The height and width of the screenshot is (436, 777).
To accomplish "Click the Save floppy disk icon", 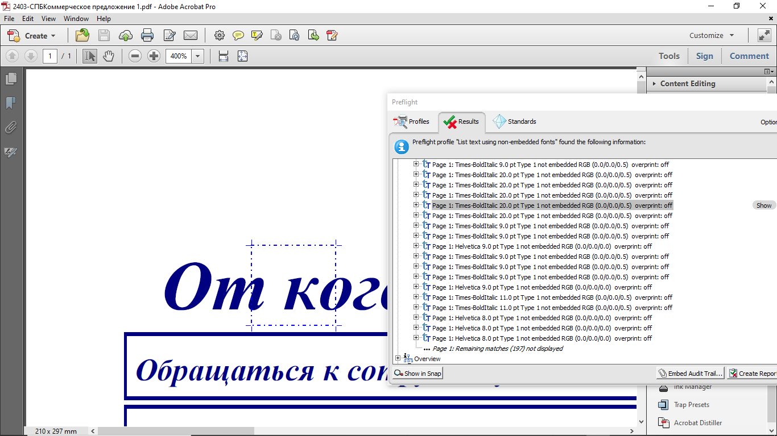I will (x=104, y=36).
